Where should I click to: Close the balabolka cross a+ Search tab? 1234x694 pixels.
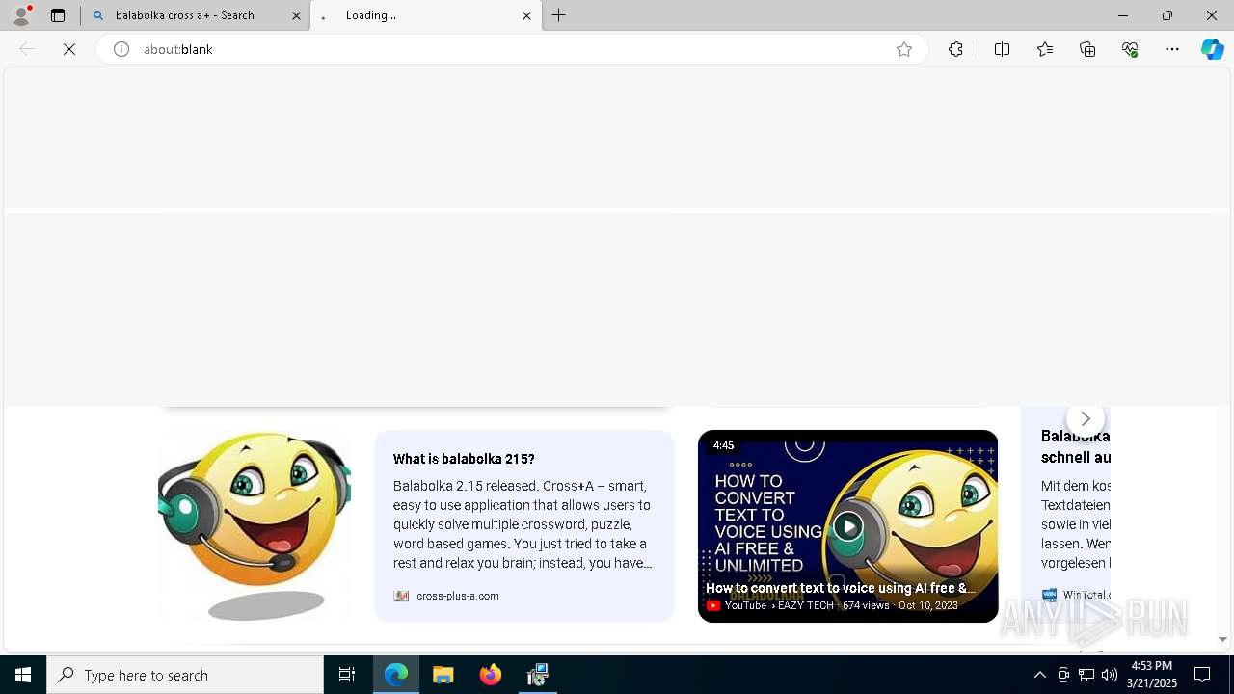point(297,15)
